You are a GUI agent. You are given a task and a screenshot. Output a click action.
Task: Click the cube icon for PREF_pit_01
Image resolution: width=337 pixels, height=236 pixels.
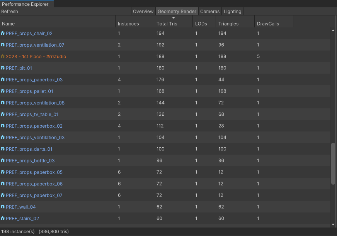click(x=3, y=68)
